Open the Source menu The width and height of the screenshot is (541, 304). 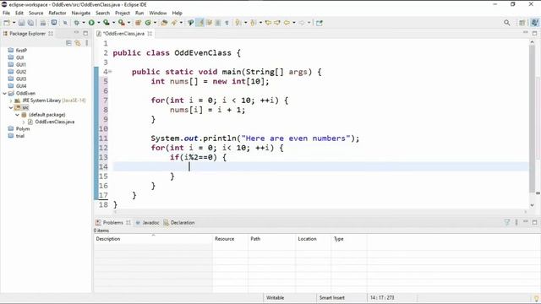36,14
